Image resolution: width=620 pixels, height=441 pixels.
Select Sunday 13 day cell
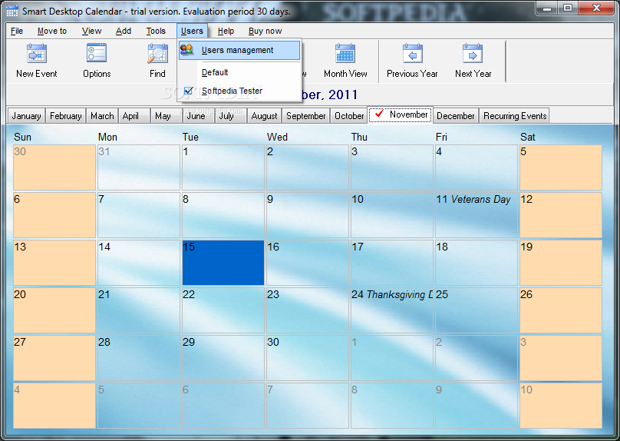[x=54, y=263]
